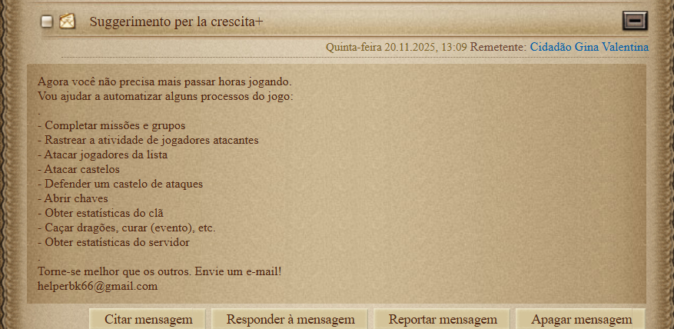Click Citar mensagem button
The height and width of the screenshot is (329, 674).
148,320
